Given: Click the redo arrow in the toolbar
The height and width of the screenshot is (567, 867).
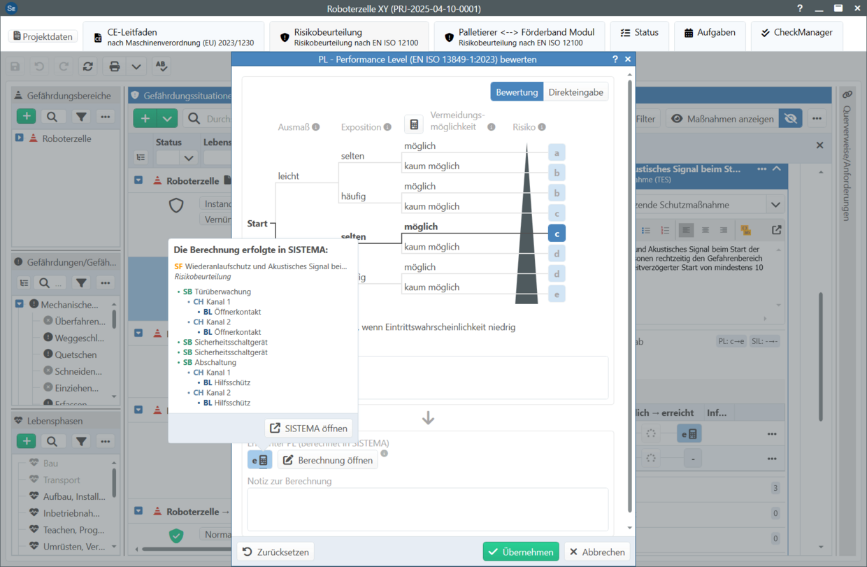Looking at the screenshot, I should pos(64,66).
